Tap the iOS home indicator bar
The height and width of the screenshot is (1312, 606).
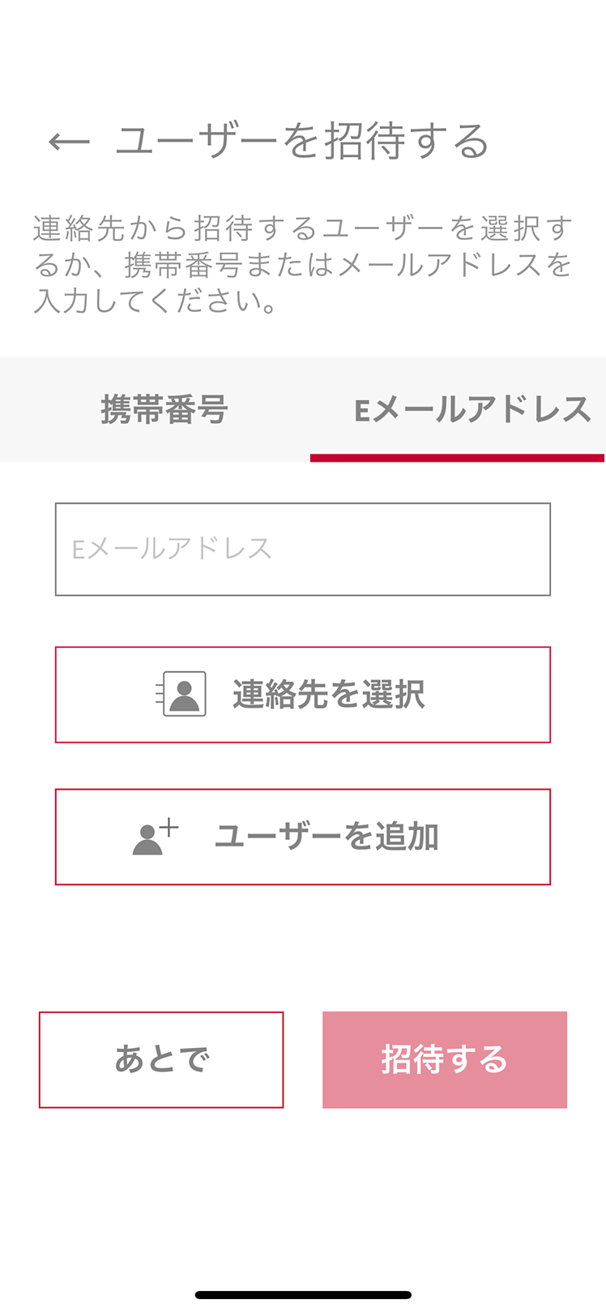coord(303,1295)
